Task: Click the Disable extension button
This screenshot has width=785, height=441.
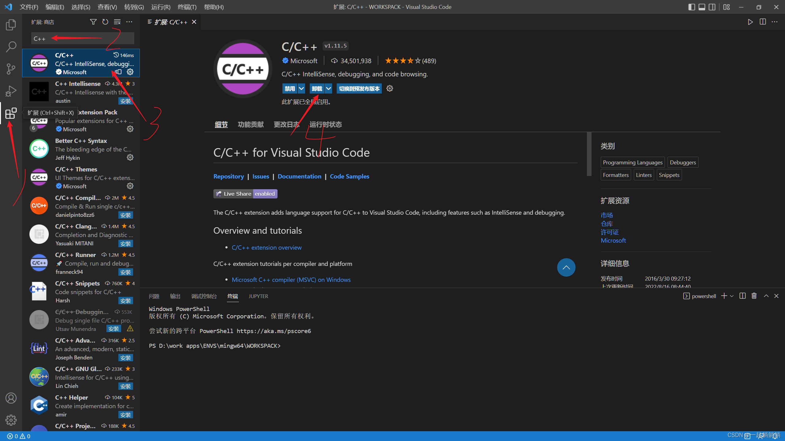Action: (289, 88)
